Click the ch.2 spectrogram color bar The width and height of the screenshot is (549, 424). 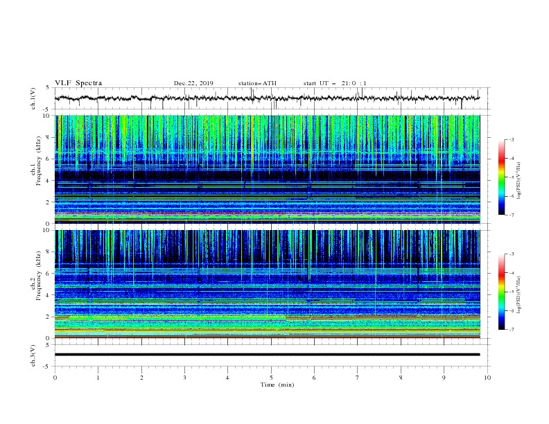tap(501, 292)
